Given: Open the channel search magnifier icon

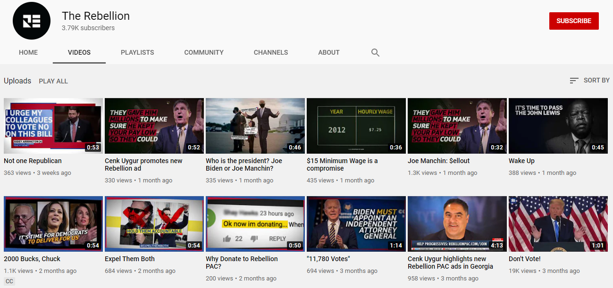Looking at the screenshot, I should 375,52.
